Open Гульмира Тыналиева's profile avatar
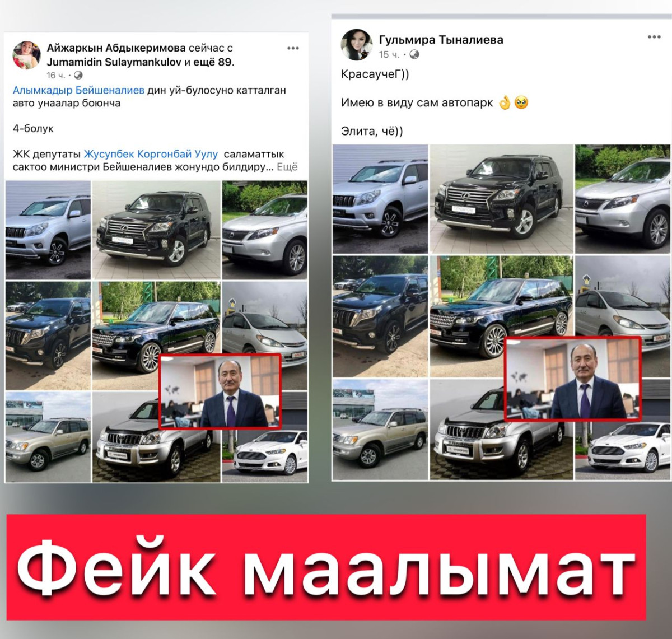672x639 pixels. click(x=357, y=45)
